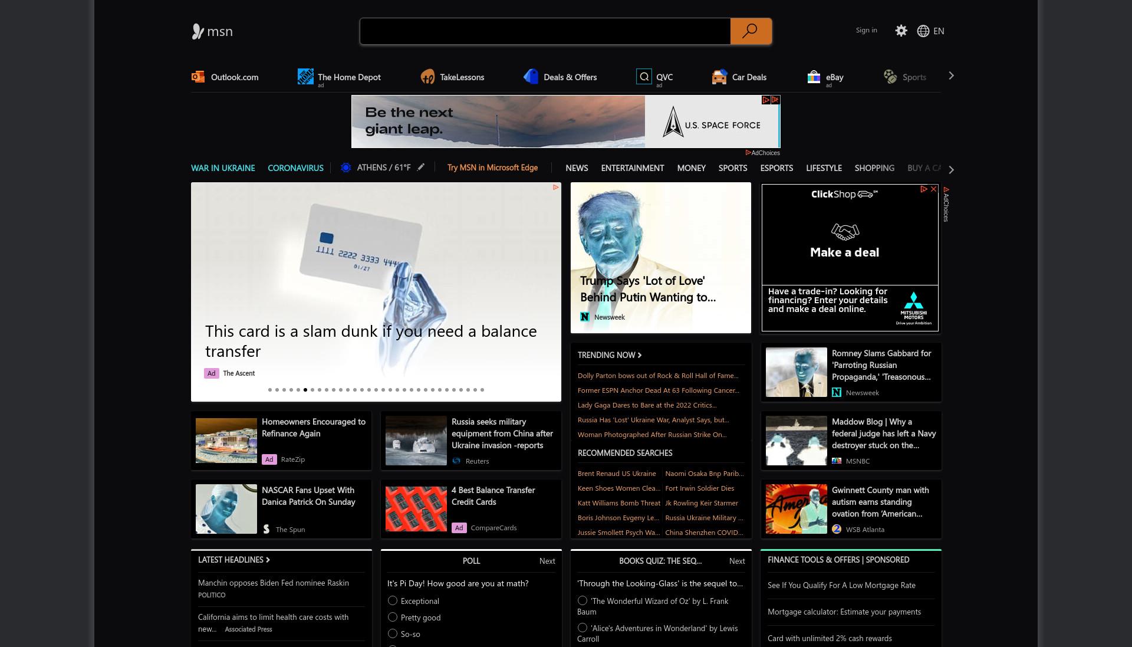Open TakeLessons shortcut icon
The image size is (1132, 647).
click(427, 77)
